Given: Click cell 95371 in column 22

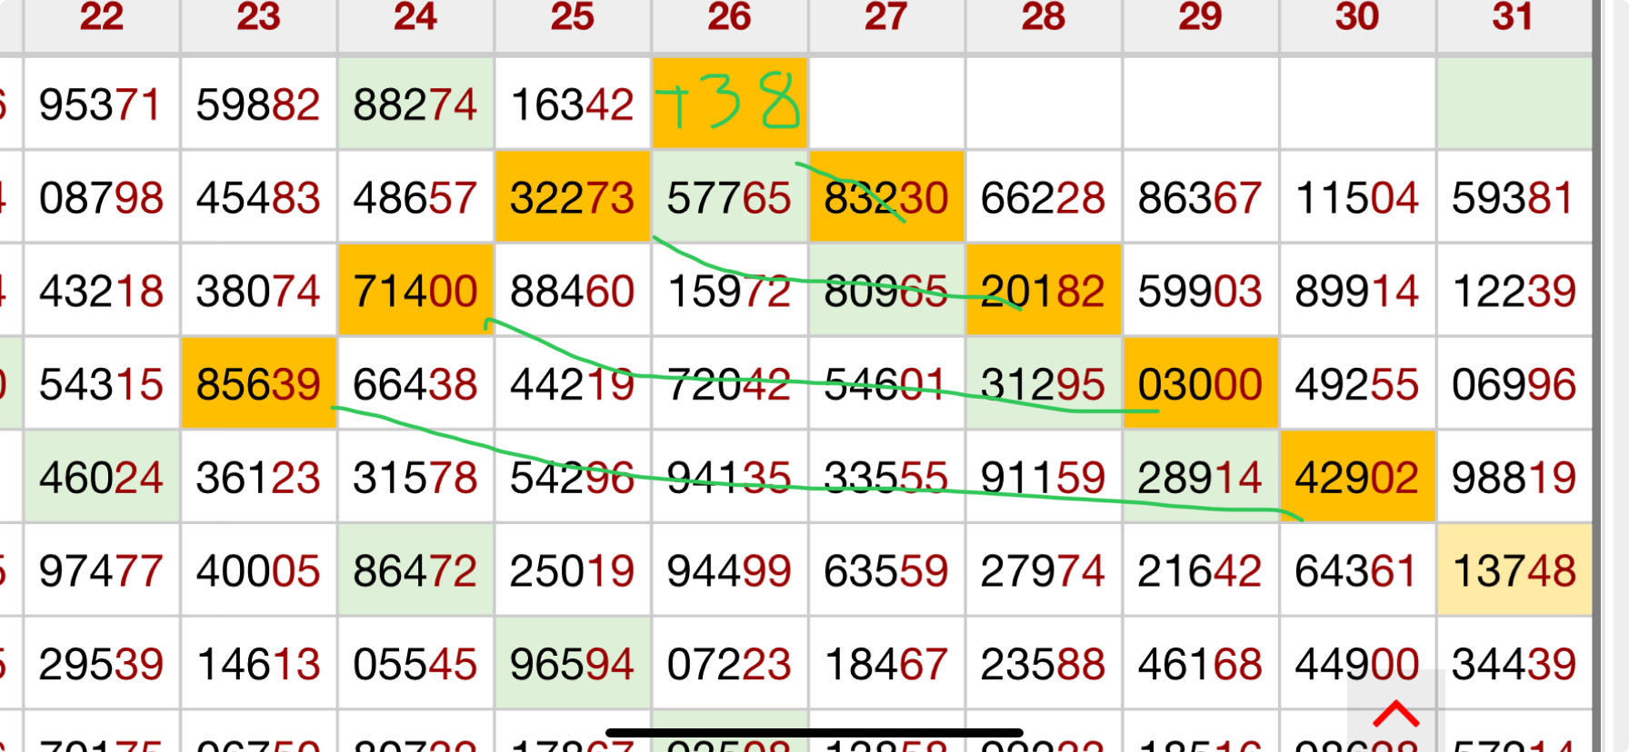Looking at the screenshot, I should pos(101,104).
